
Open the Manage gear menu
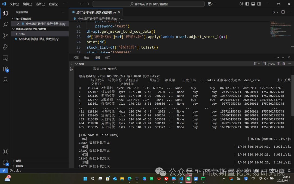5,162
